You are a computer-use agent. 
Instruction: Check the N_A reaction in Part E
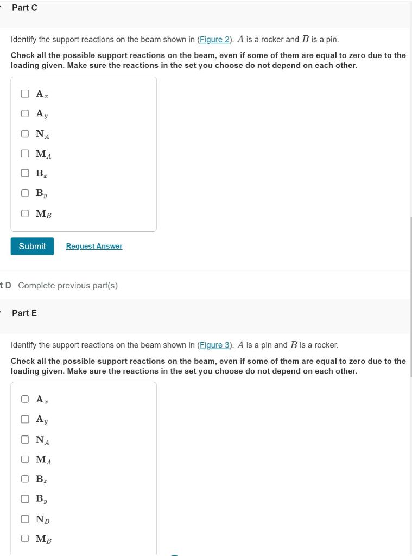pyautogui.click(x=25, y=439)
